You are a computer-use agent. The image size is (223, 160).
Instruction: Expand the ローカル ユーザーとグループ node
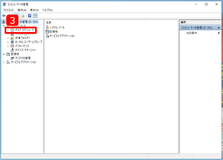tap(8, 42)
